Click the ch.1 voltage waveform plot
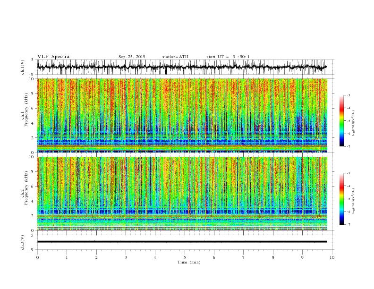 point(182,67)
